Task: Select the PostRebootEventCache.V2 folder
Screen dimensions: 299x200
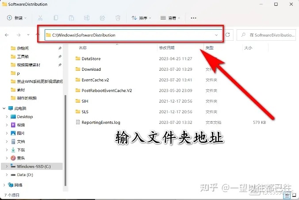Action: 107,90
